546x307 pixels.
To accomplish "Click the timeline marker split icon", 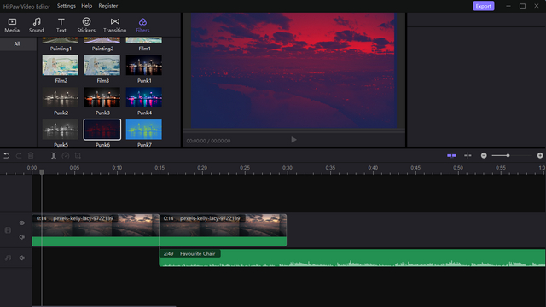I will coord(468,155).
